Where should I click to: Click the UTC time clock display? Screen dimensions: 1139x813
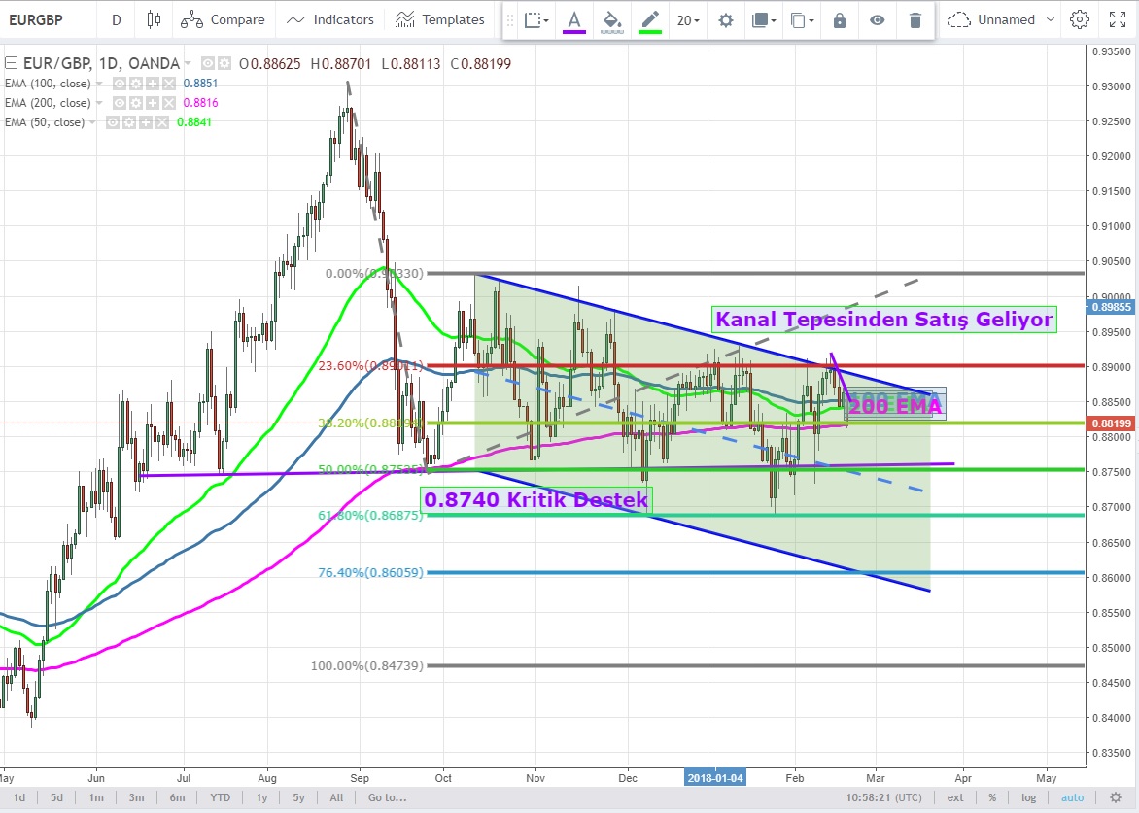point(883,797)
